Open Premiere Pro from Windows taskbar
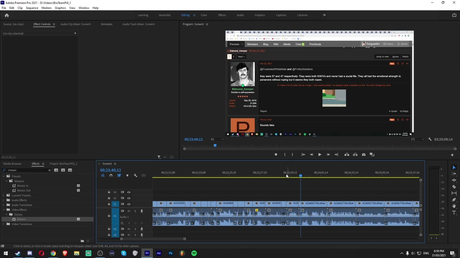Viewport: 460px width, 258px height. click(x=147, y=253)
